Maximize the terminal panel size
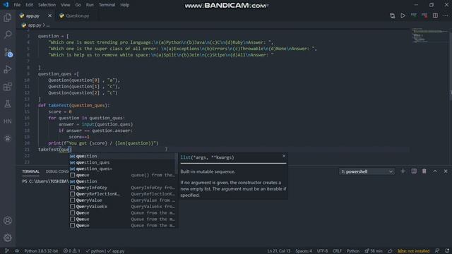Image resolution: width=452 pixels, height=254 pixels. 435,171
